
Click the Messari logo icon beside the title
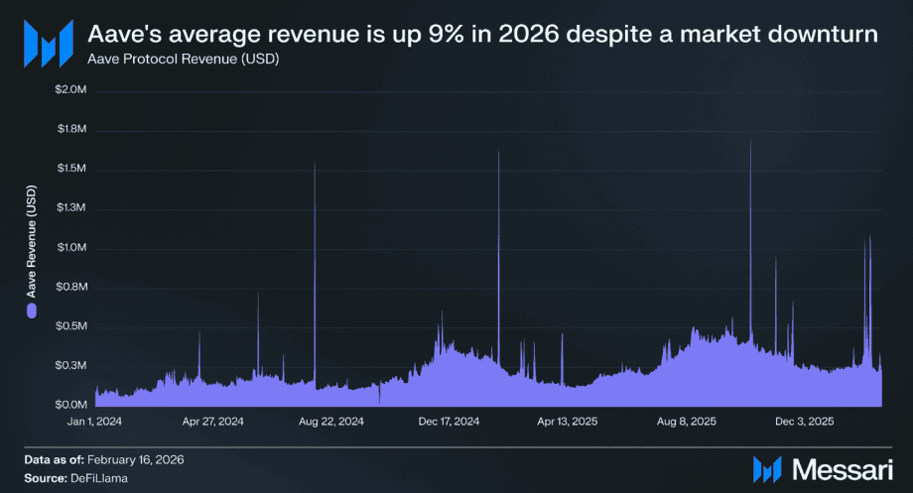click(x=49, y=42)
